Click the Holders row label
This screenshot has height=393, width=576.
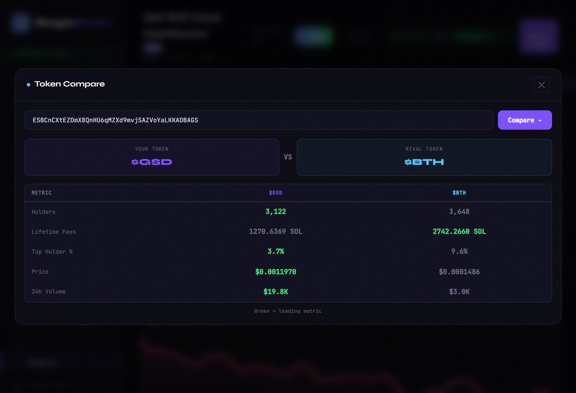point(44,212)
